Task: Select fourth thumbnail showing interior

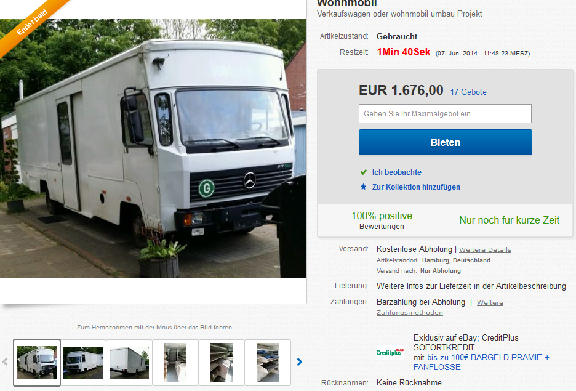Action: click(x=175, y=362)
